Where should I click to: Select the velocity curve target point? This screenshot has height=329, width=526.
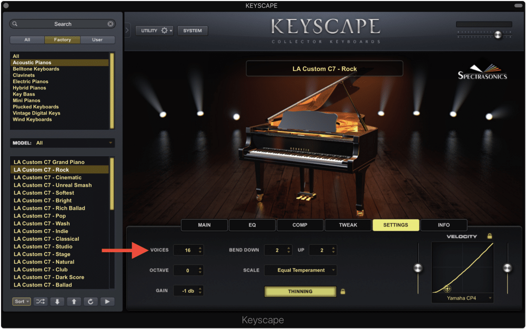tap(447, 289)
